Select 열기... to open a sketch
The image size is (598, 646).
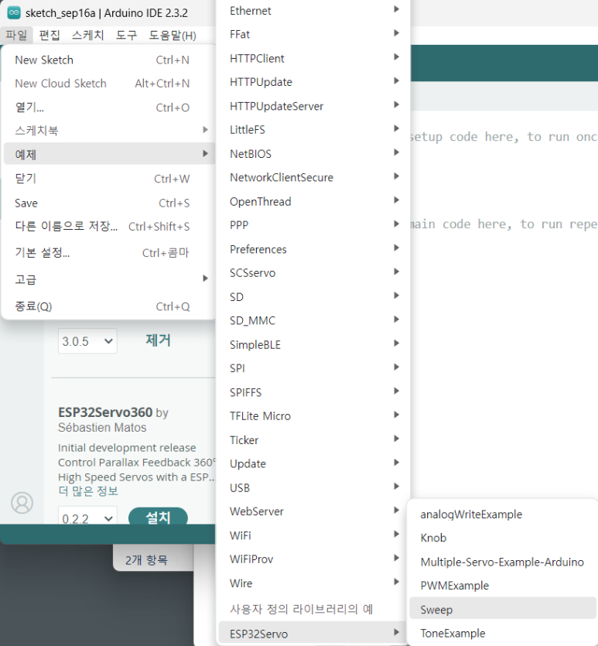click(109, 108)
